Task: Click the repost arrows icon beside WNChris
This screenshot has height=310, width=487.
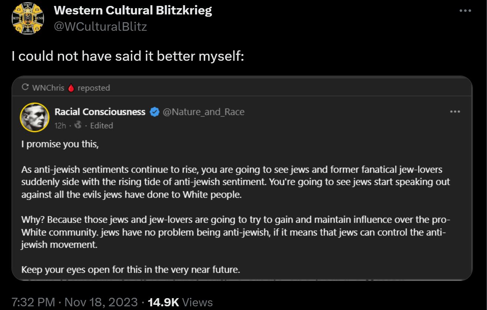Action: [25, 88]
